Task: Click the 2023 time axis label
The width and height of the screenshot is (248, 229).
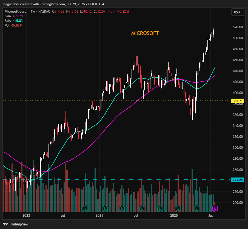Action: (26, 215)
